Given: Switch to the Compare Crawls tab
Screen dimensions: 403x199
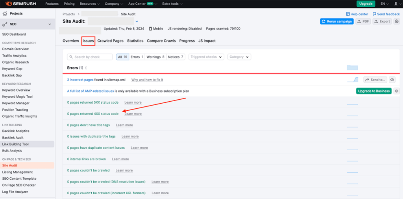Looking at the screenshot, I should coord(161,41).
